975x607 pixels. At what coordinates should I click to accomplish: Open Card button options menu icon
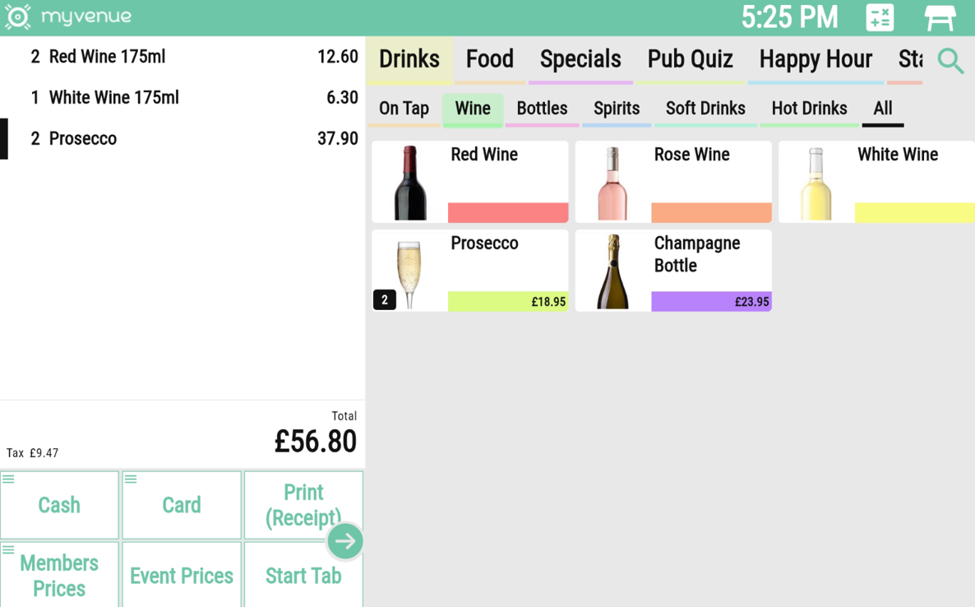131,479
